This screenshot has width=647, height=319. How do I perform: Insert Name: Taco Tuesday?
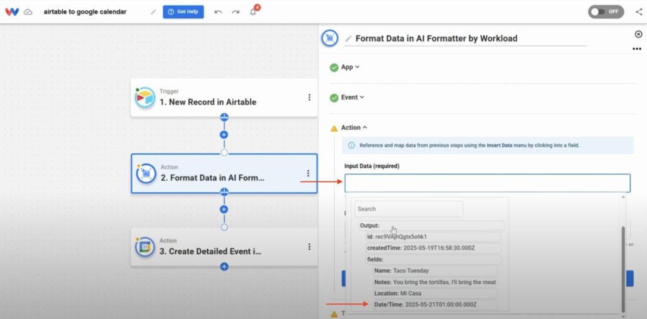[435, 271]
